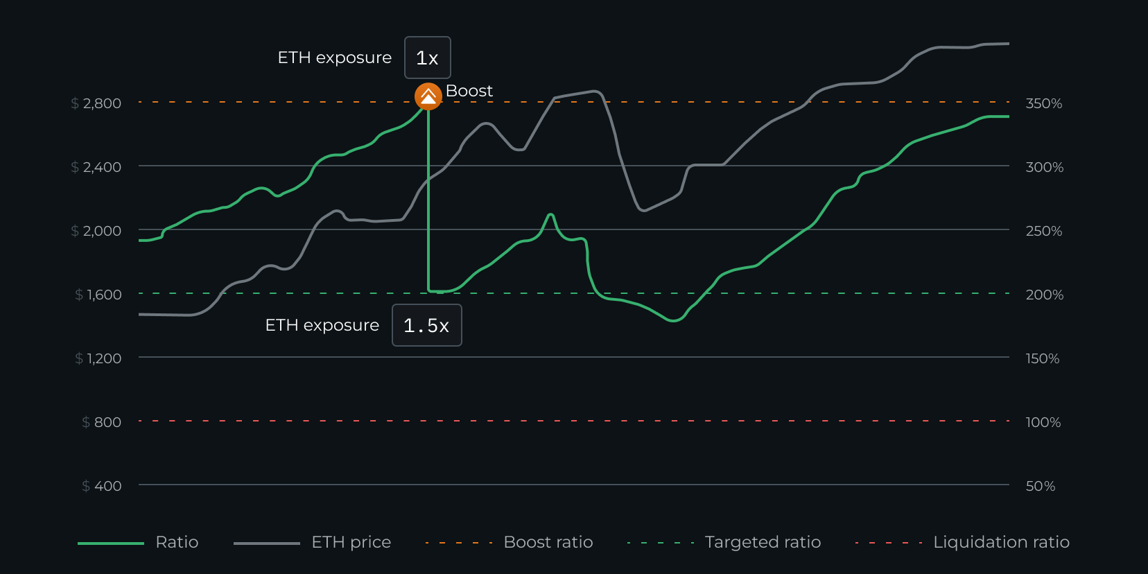Click the 1x ETH exposure box
This screenshot has width=1148, height=574.
point(427,58)
